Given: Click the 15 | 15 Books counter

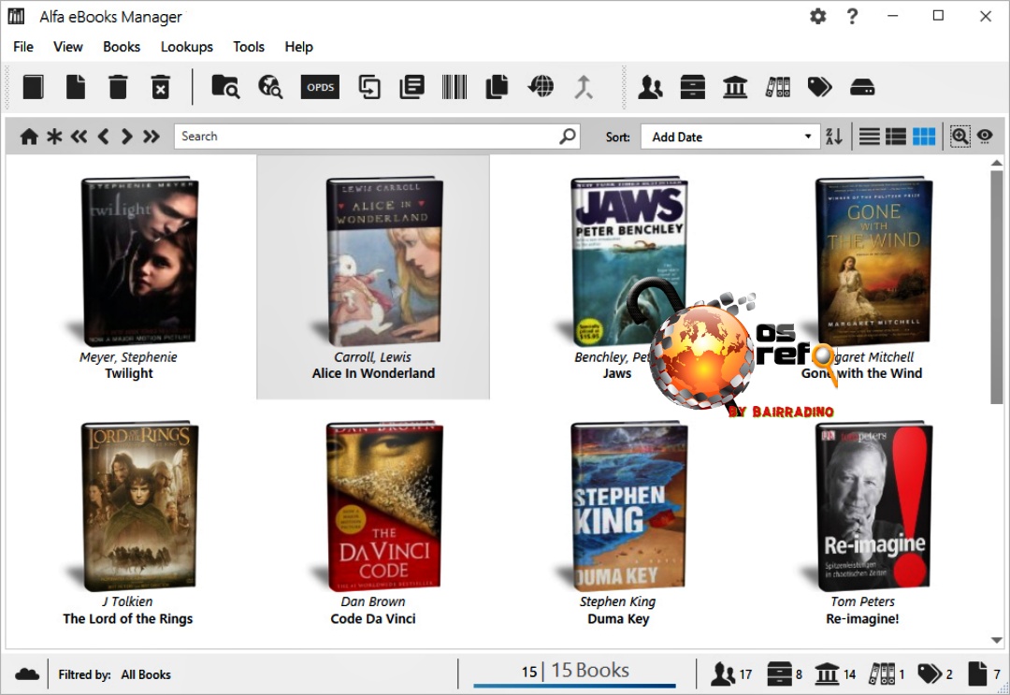Looking at the screenshot, I should (575, 671).
